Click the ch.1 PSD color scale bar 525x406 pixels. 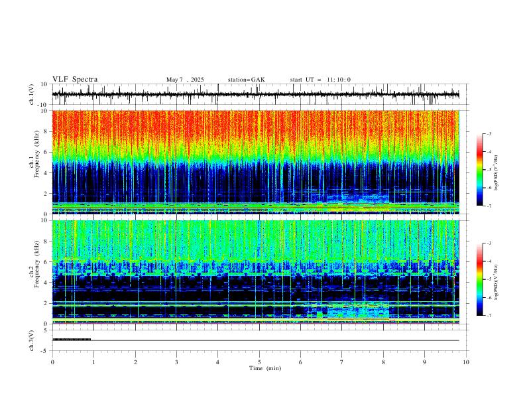point(479,170)
